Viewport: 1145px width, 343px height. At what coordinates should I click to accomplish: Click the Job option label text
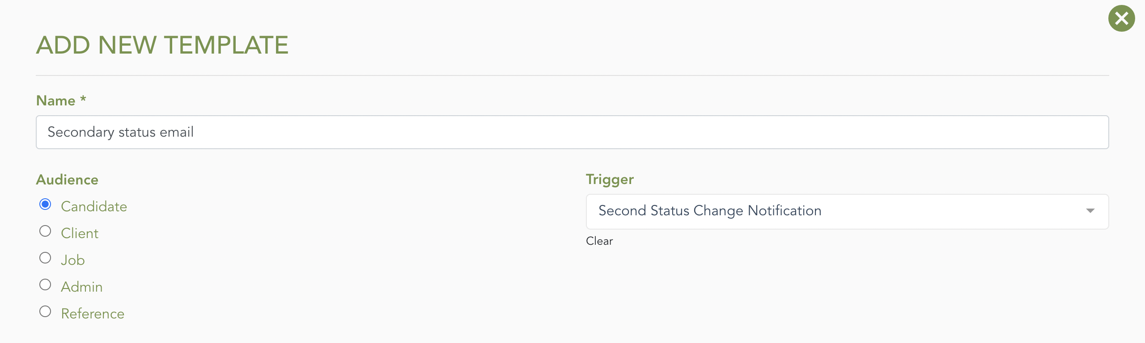(73, 260)
